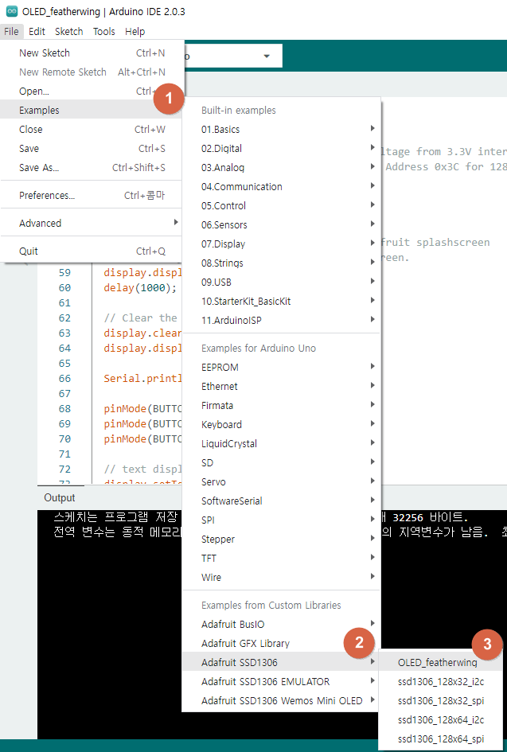This screenshot has height=752, width=507.
Task: Expand Ethernet examples submenu
Action: coord(282,387)
